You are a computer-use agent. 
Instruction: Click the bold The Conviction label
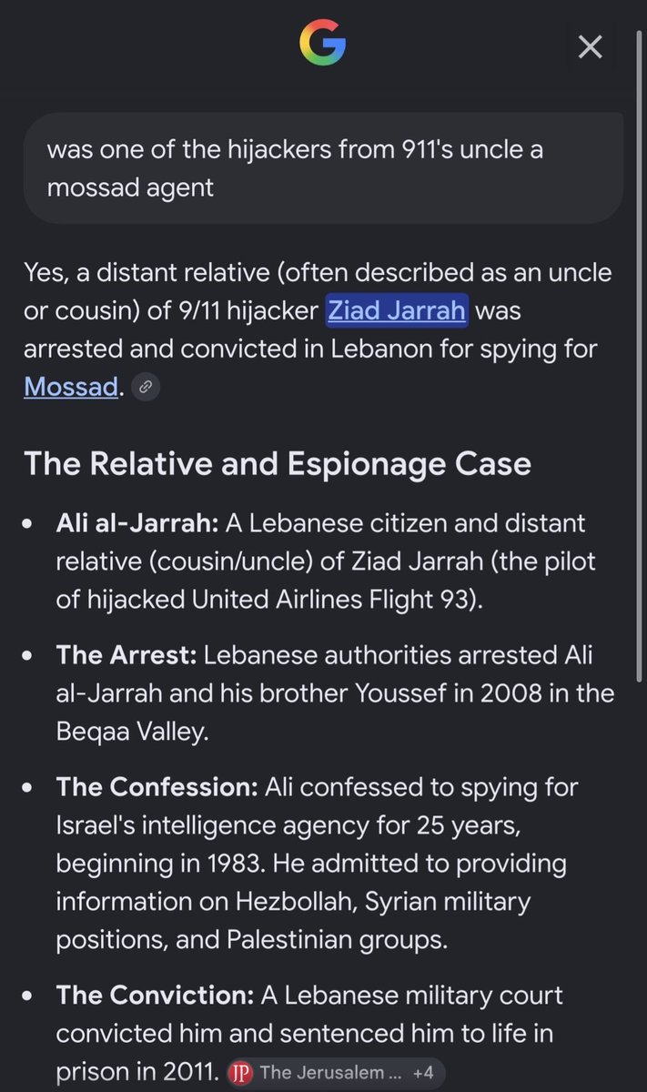[x=155, y=995]
